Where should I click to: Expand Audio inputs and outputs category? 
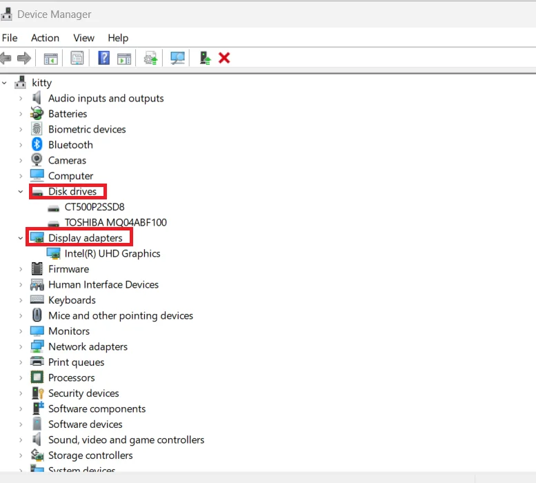[x=21, y=99]
